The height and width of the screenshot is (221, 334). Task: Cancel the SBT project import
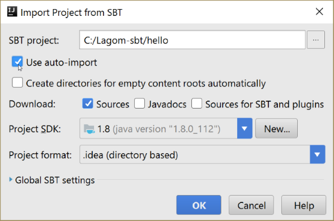pyautogui.click(x=251, y=205)
